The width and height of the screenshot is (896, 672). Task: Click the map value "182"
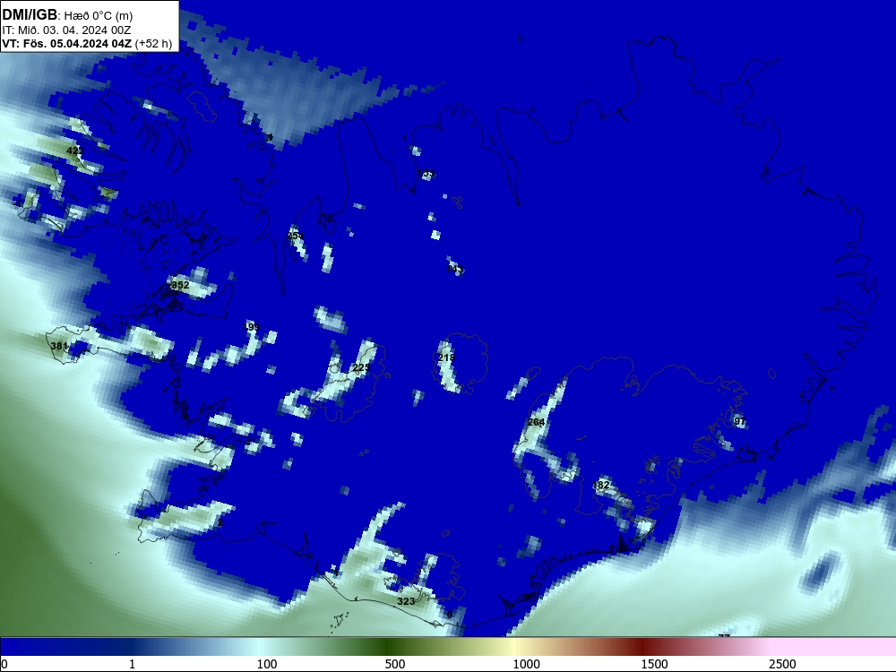pyautogui.click(x=601, y=485)
